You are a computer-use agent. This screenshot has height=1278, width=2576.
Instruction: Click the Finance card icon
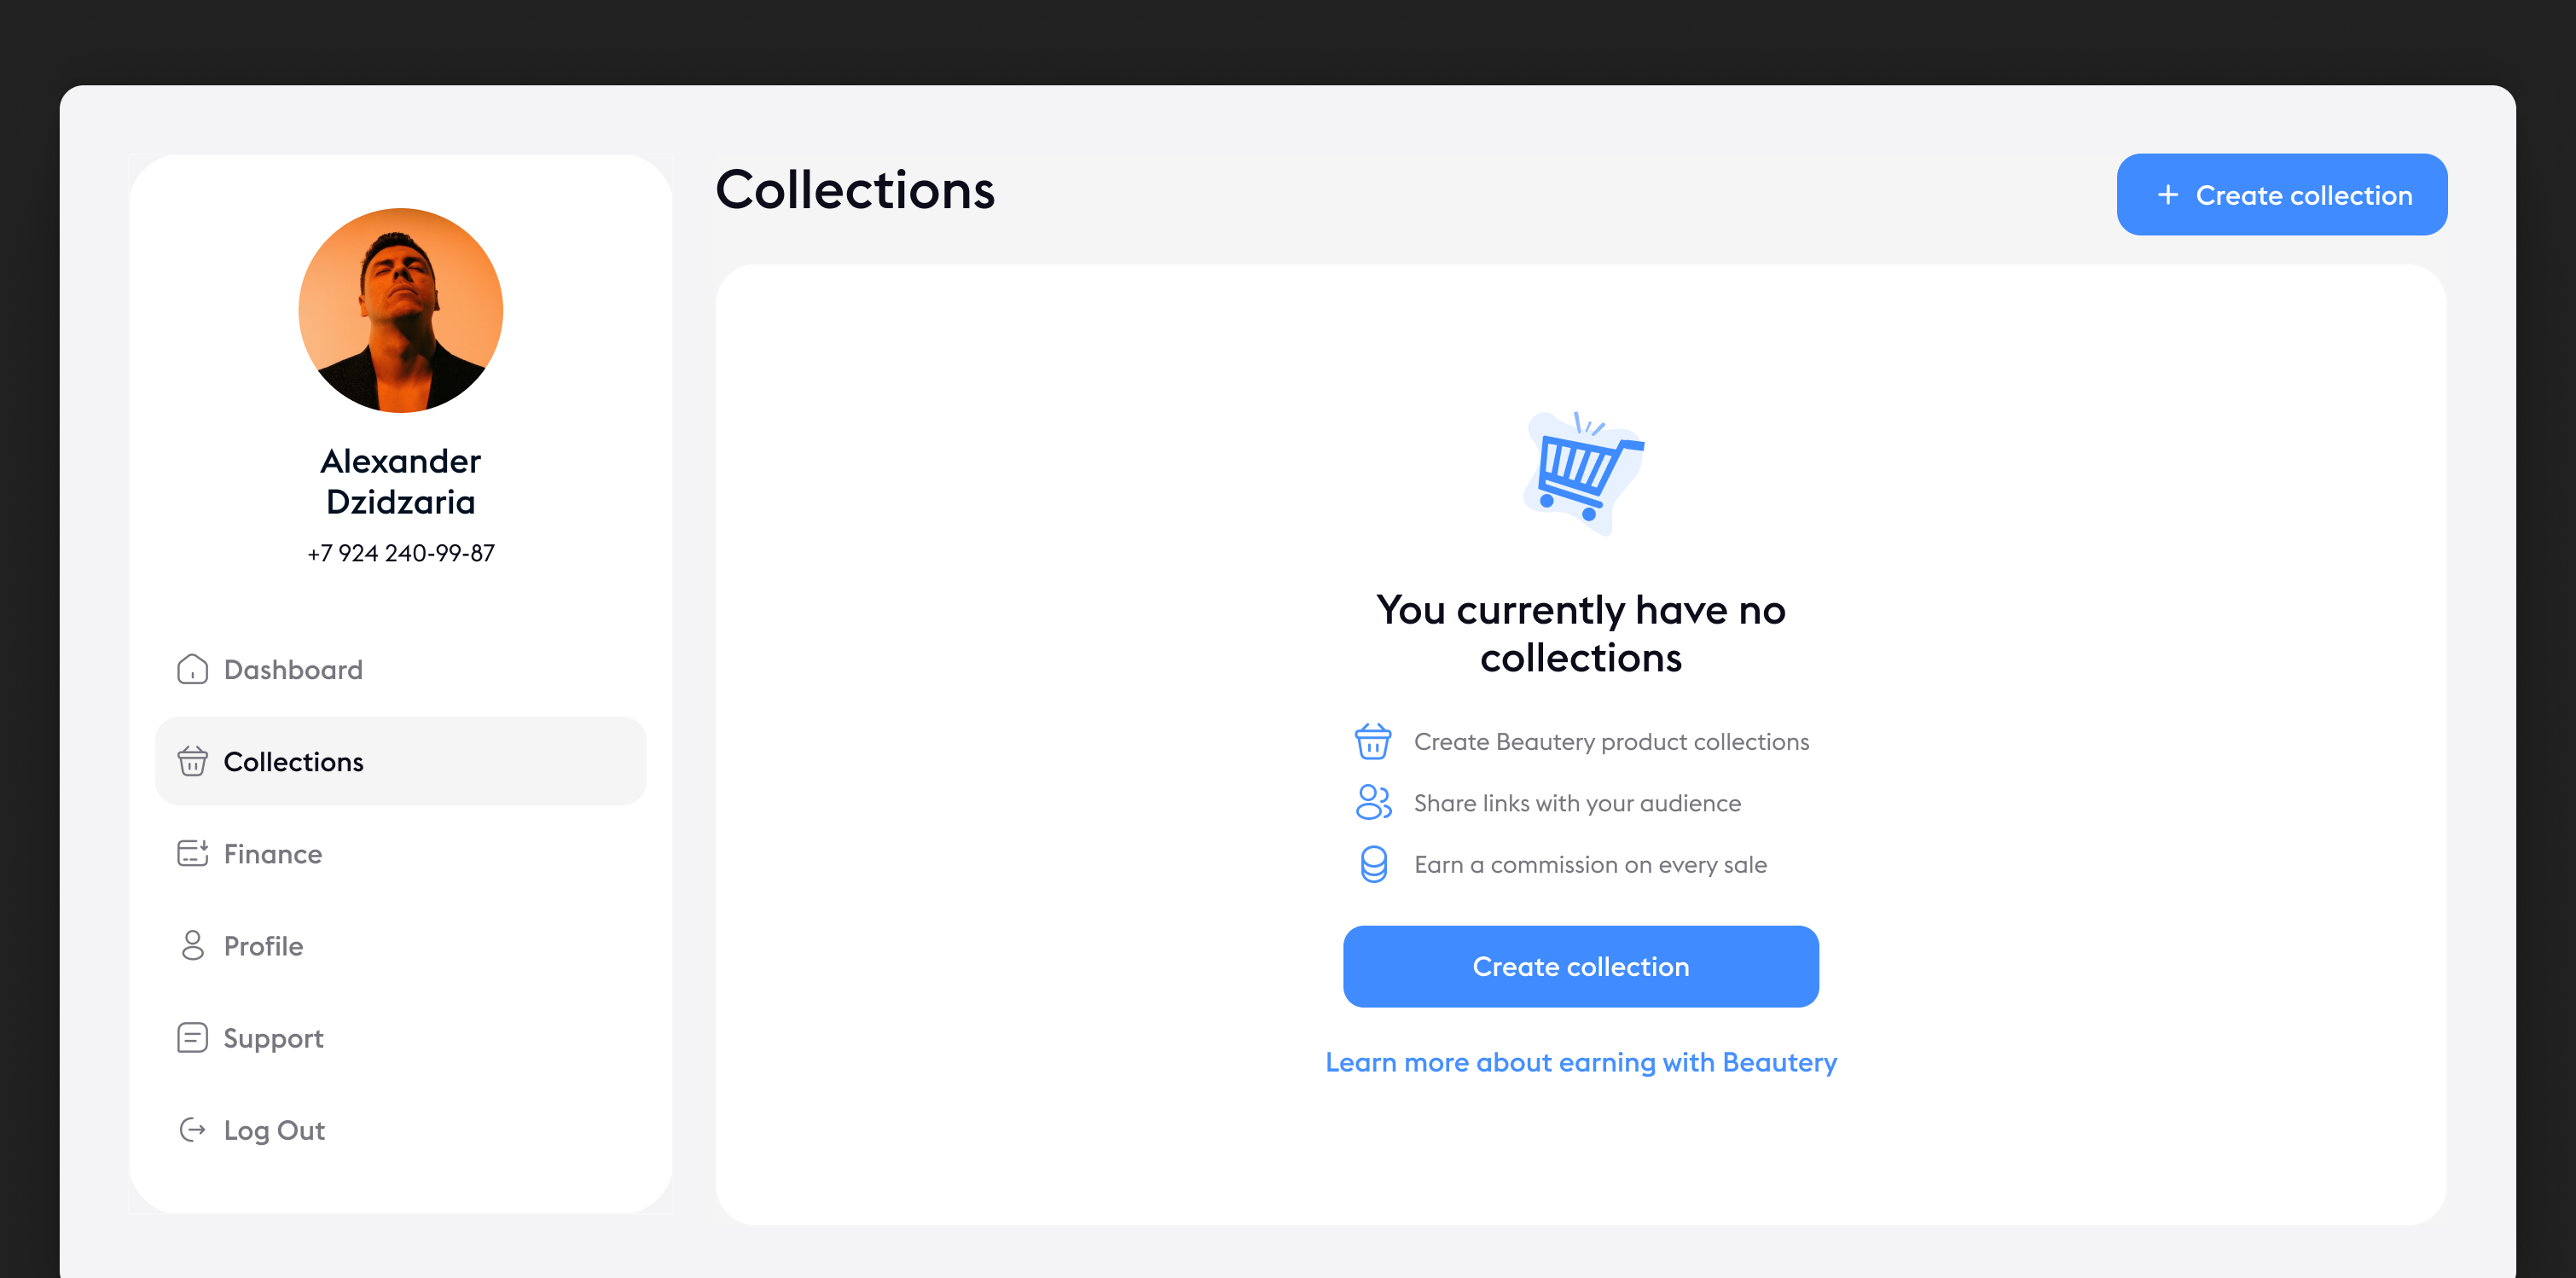(x=192, y=853)
